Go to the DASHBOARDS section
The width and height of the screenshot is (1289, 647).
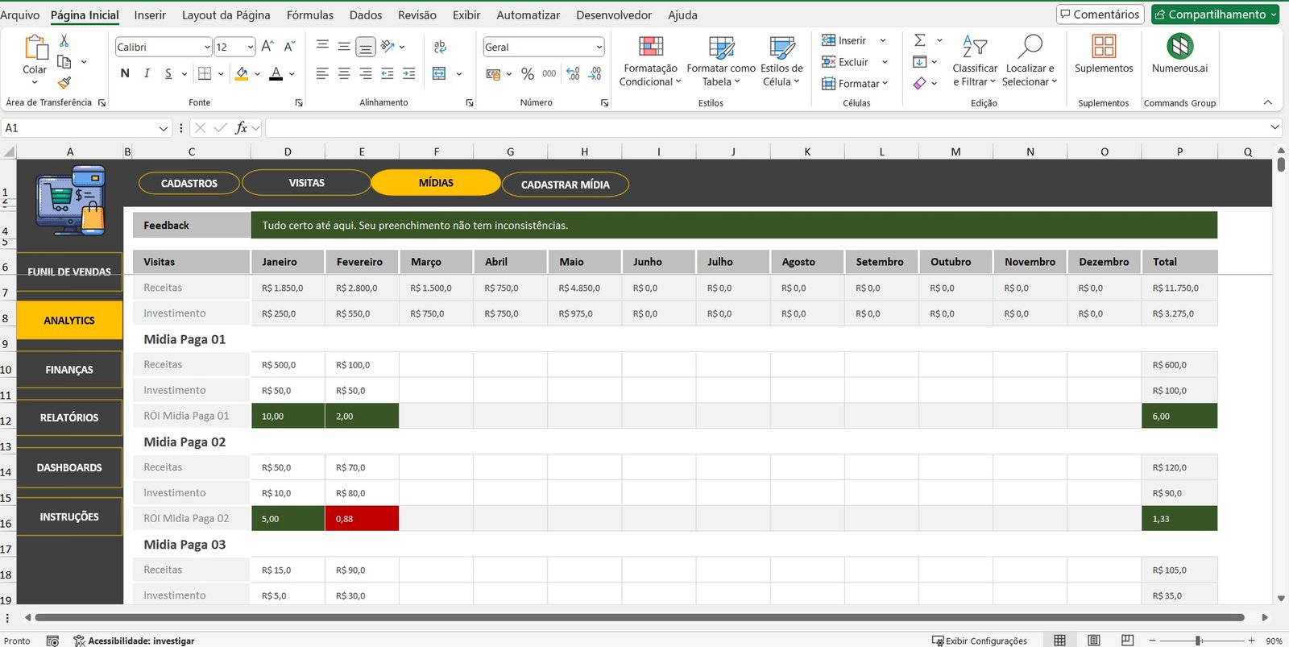click(69, 468)
